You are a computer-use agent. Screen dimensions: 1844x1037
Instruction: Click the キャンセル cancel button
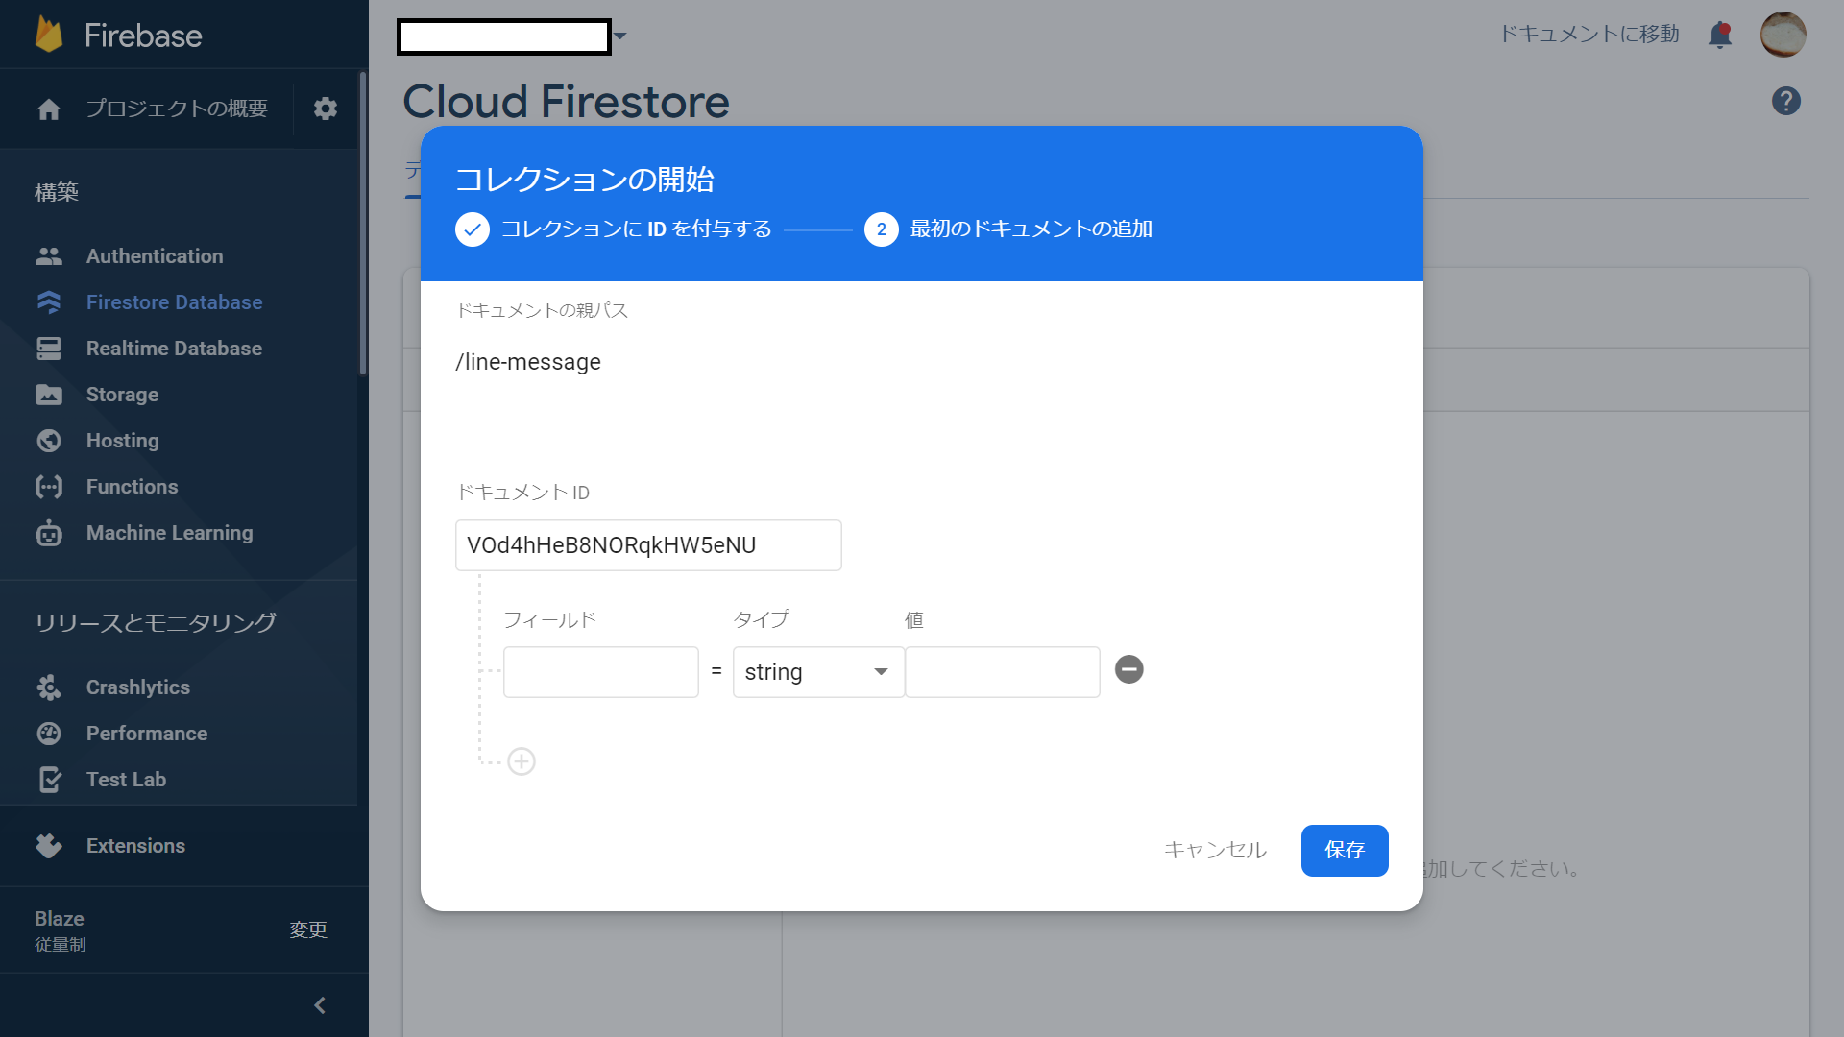tap(1215, 850)
